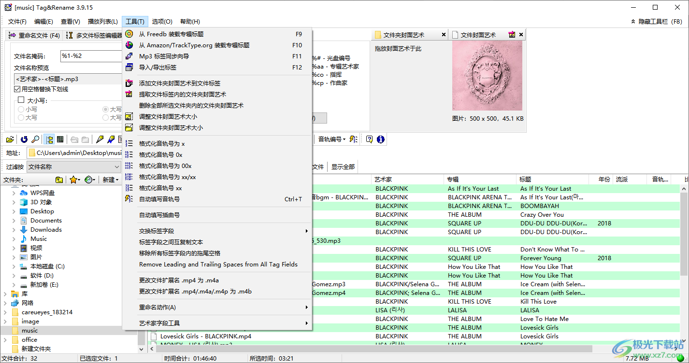The height and width of the screenshot is (363, 689).
Task: Open the favorites star dropdown
Action: [x=75, y=180]
